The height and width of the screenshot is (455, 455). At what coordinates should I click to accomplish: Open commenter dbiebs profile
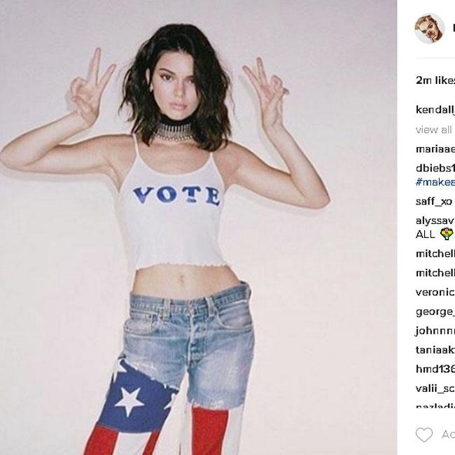tap(435, 168)
